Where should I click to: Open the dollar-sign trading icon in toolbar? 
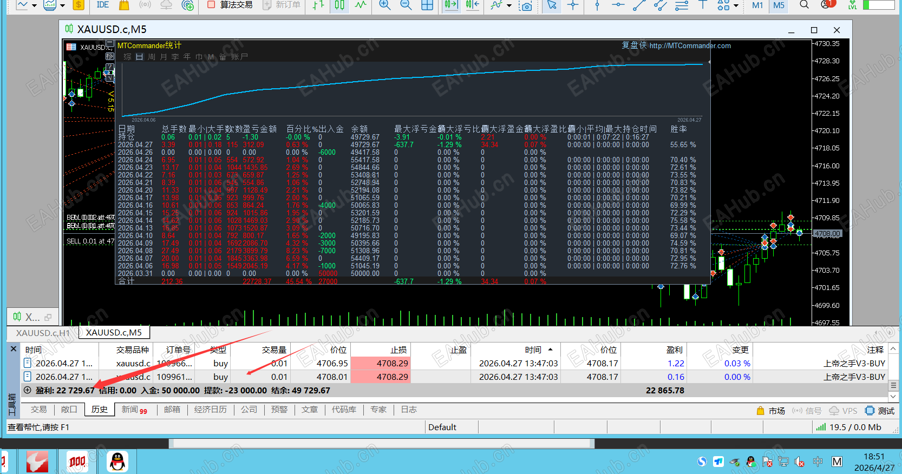[79, 5]
